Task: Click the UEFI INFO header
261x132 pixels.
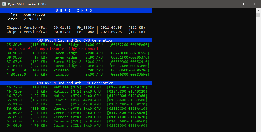Action: 76,10
